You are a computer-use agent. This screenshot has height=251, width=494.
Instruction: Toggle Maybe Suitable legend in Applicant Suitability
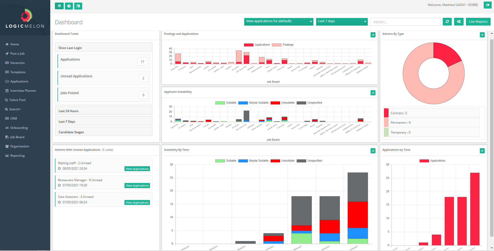point(253,103)
